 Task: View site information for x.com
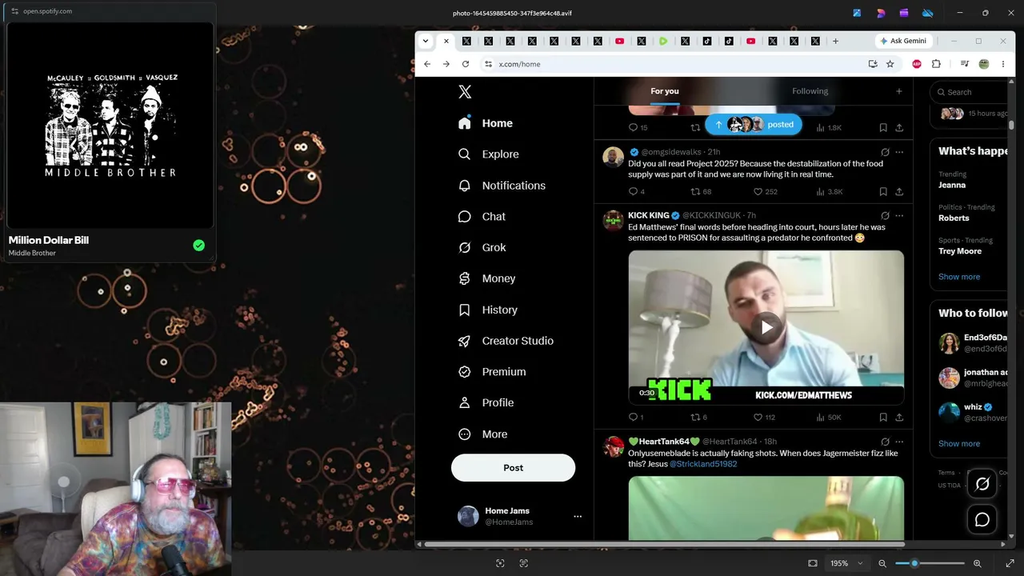[488, 64]
